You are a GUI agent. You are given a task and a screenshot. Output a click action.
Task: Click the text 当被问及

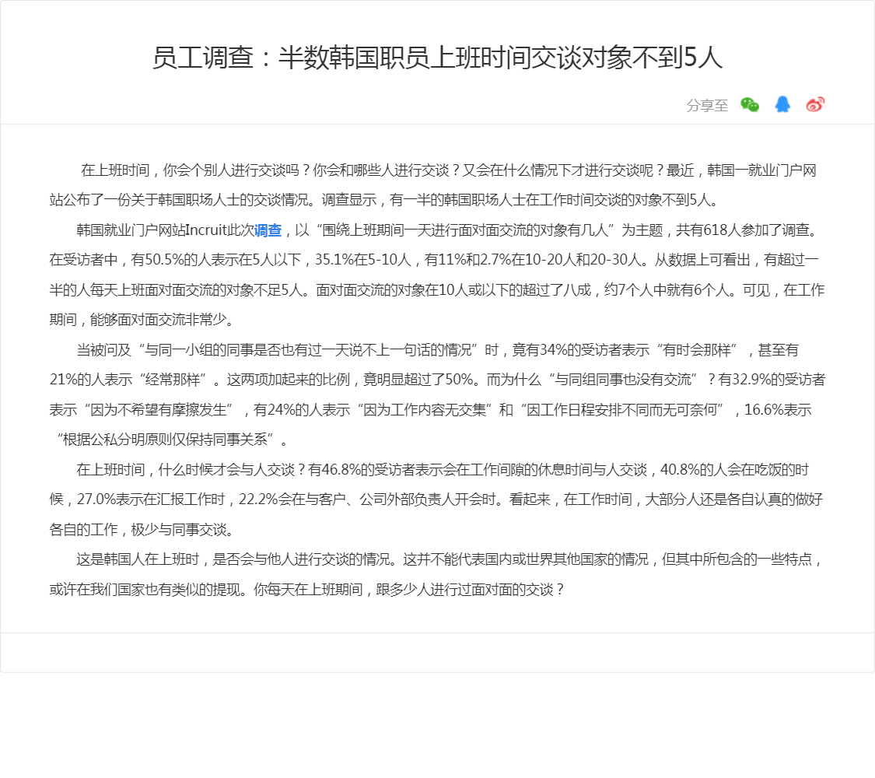(x=103, y=350)
